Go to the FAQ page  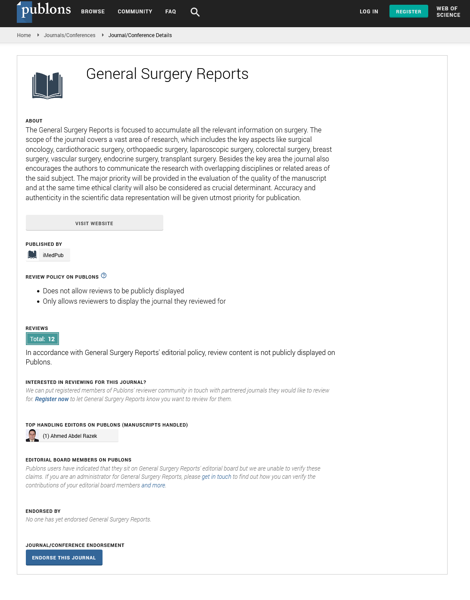pyautogui.click(x=171, y=12)
